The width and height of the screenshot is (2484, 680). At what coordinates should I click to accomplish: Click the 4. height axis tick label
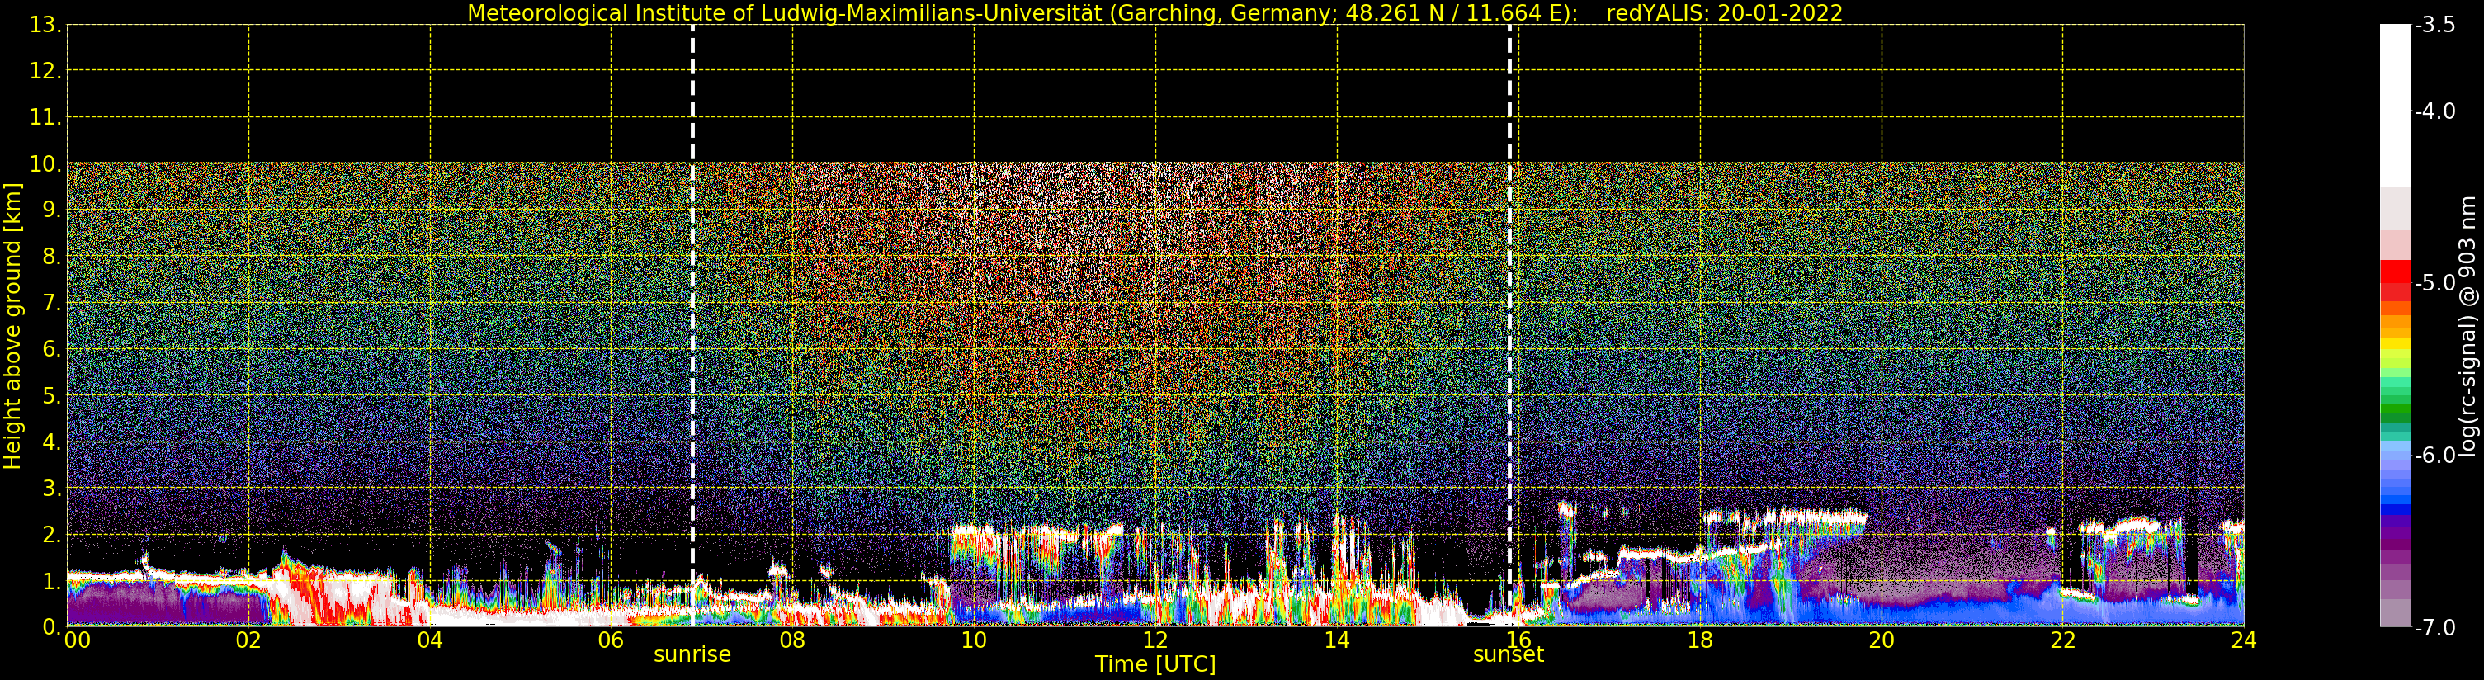click(52, 442)
